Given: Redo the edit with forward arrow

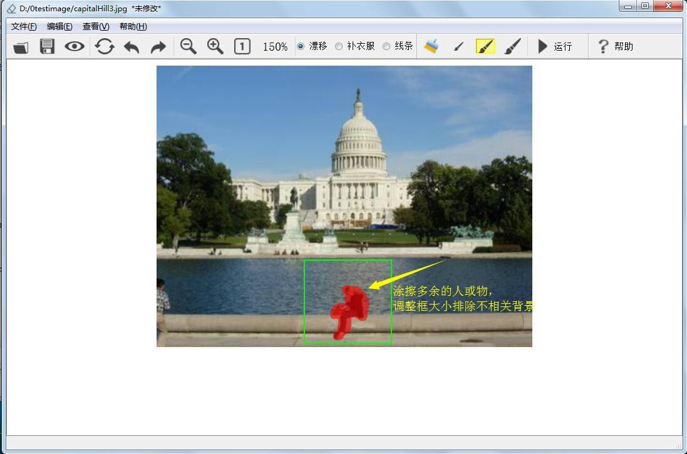Looking at the screenshot, I should click(x=158, y=47).
